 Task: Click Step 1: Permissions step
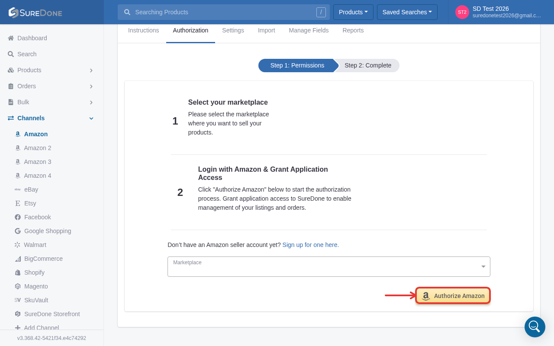click(297, 65)
